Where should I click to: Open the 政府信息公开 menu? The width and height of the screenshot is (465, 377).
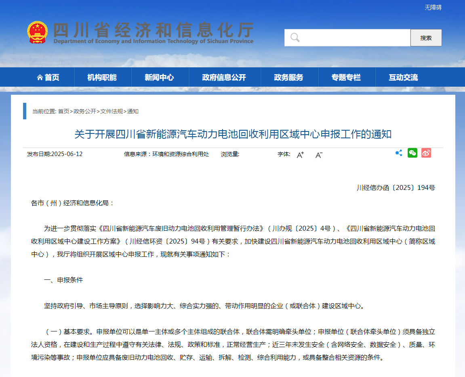224,77
